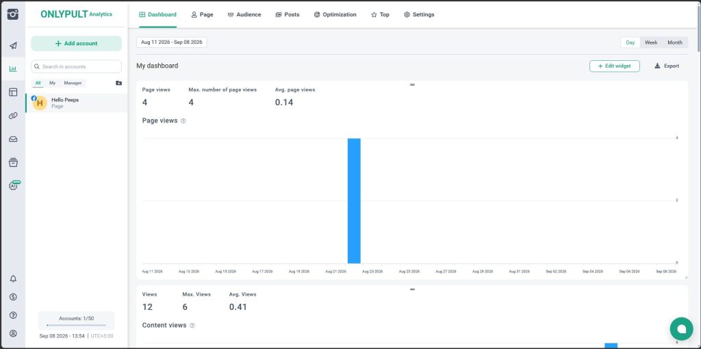Open the Posts tab
This screenshot has width=701, height=349.
click(x=288, y=15)
